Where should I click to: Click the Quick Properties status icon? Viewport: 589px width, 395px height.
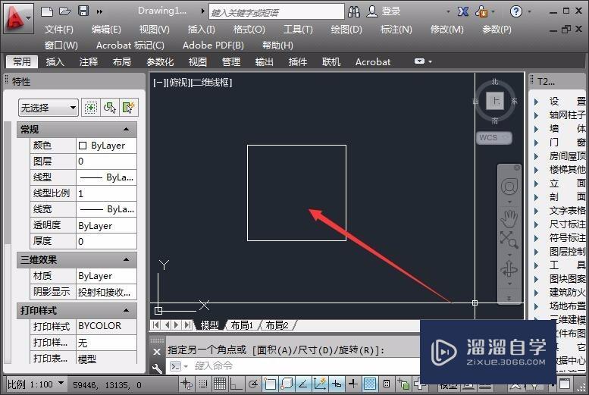pyautogui.click(x=386, y=384)
